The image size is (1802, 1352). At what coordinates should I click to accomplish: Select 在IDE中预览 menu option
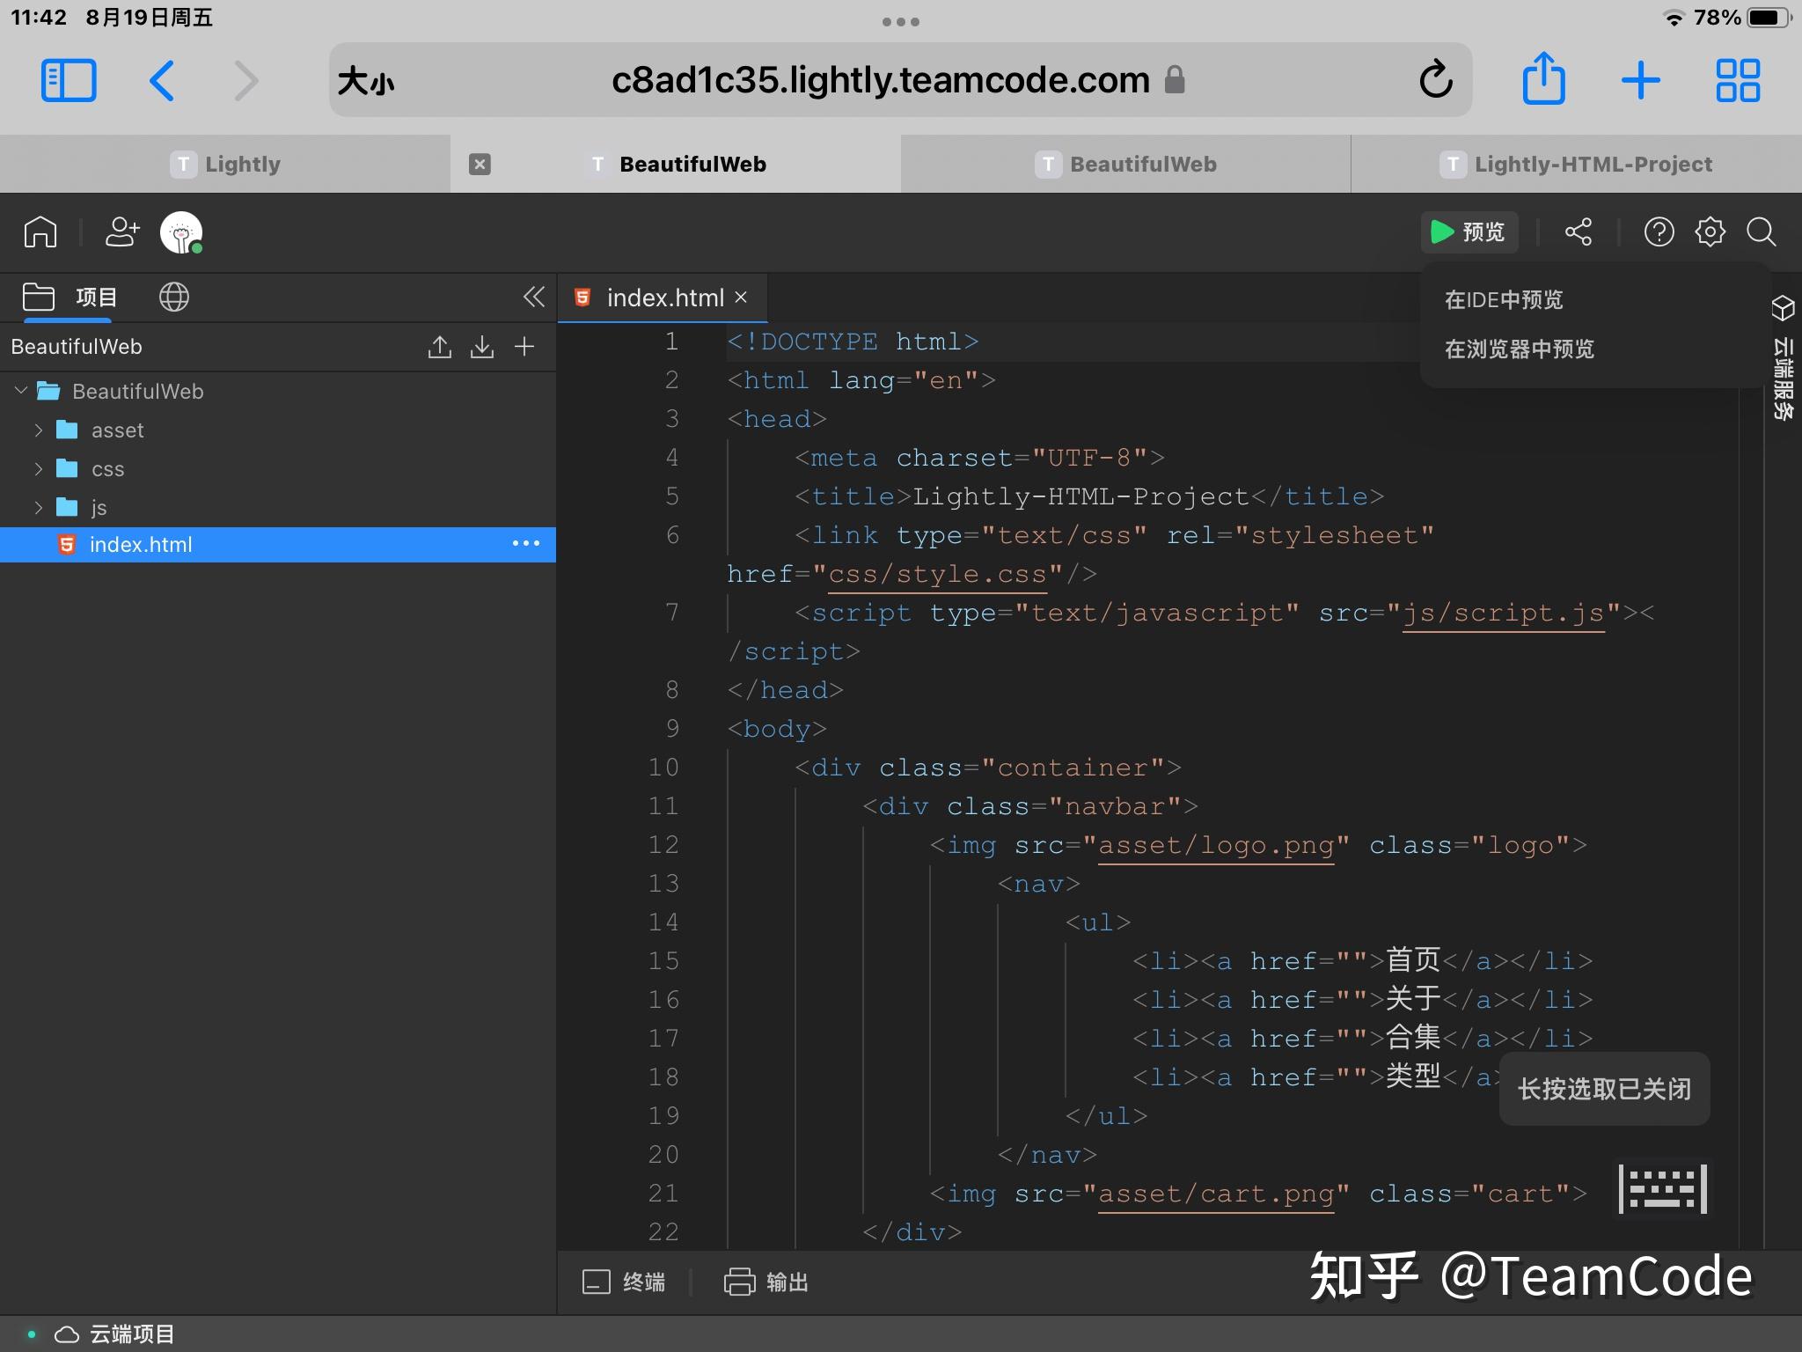tap(1504, 300)
